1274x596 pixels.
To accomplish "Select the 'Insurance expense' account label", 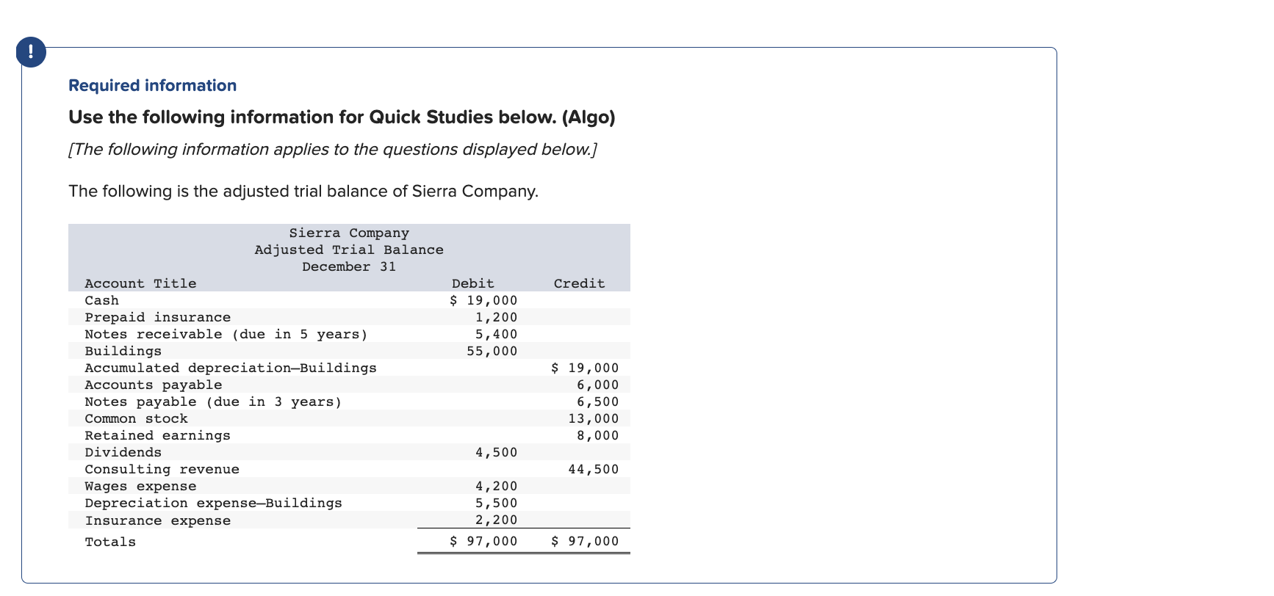I will 157,520.
